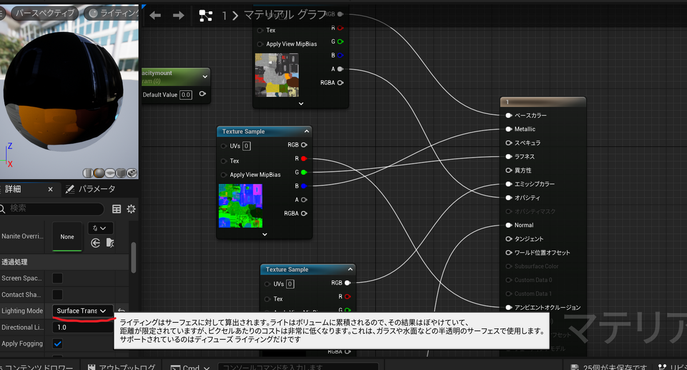
Task: Click the アンビエントオクルージョン input pin
Action: 508,307
